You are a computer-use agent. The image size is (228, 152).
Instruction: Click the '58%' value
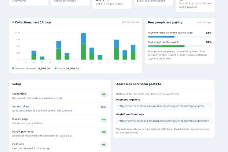coord(208,42)
